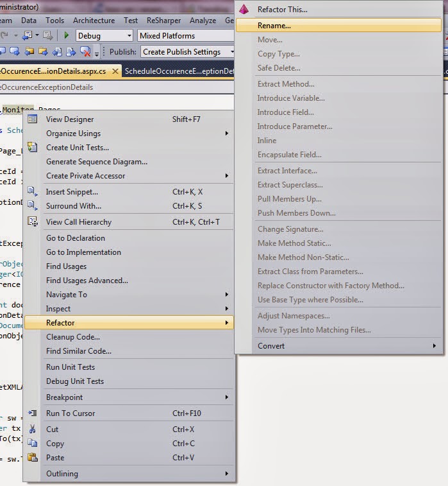The height and width of the screenshot is (486, 448).
Task: Go to previous bookmark in document icon
Action: (57, 51)
